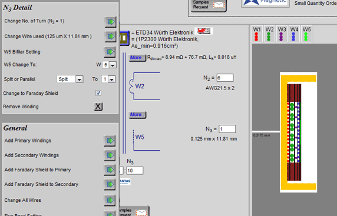The width and height of the screenshot is (337, 216).
Task: Open W5 Bifilar Setting arrow
Action: [110, 52]
